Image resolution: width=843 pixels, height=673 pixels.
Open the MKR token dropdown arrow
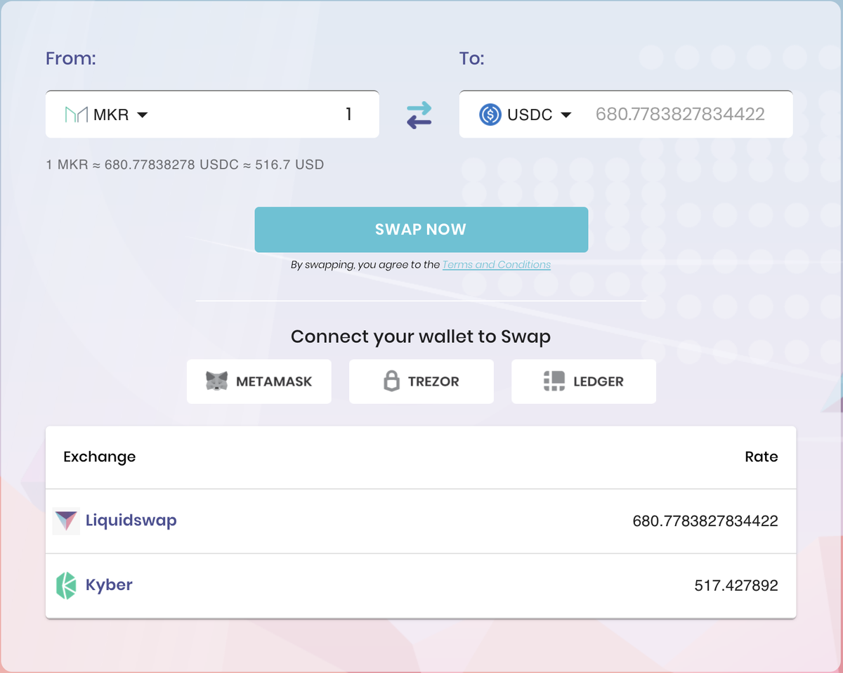tap(142, 115)
